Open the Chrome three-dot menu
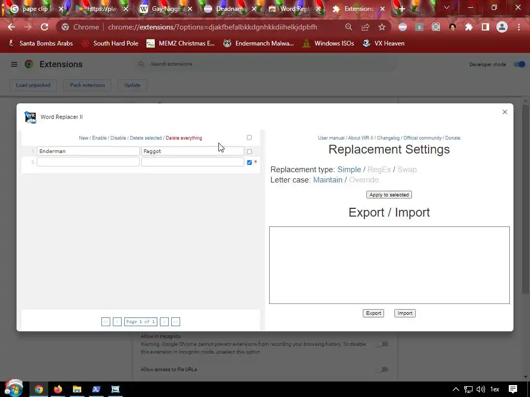The width and height of the screenshot is (530, 397). pyautogui.click(x=519, y=27)
